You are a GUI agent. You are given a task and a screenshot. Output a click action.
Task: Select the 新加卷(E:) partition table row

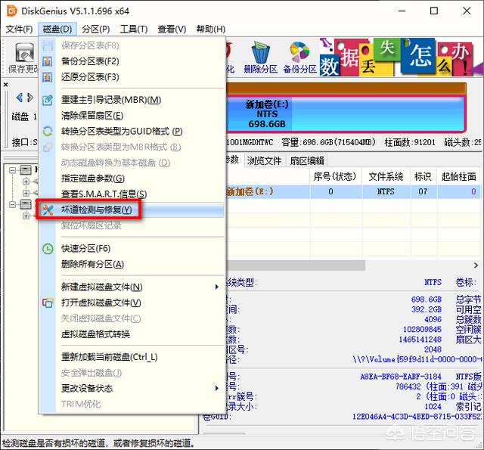(x=353, y=191)
